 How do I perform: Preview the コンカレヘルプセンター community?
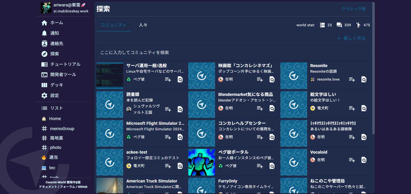pyautogui.click(x=272, y=137)
